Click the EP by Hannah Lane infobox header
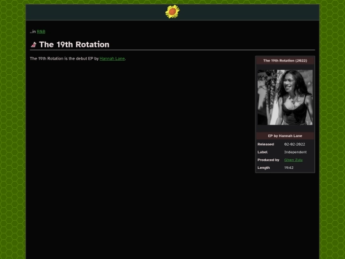 point(285,136)
